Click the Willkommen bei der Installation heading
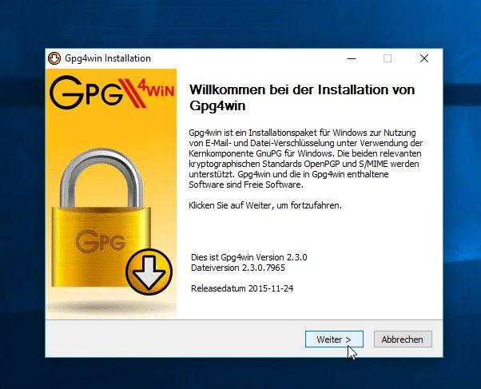Screen dimensions: 481x389 [x=302, y=97]
